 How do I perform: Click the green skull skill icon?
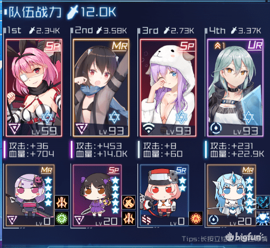[62, 219]
